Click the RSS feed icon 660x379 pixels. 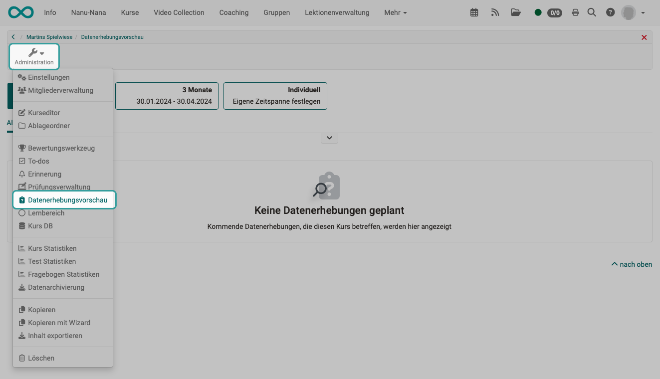coord(494,12)
